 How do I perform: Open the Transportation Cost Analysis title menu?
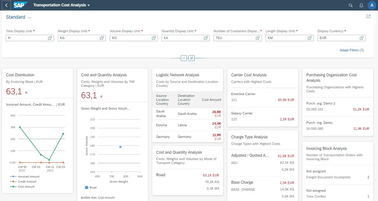click(x=62, y=5)
